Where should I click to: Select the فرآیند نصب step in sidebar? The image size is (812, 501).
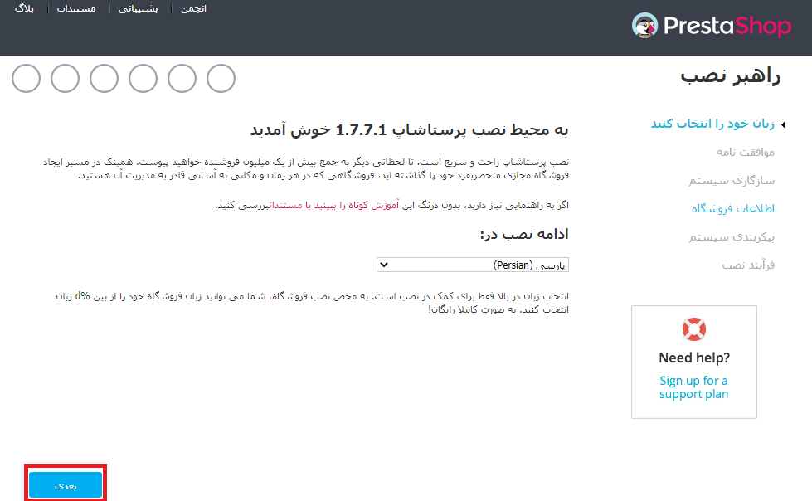(748, 265)
